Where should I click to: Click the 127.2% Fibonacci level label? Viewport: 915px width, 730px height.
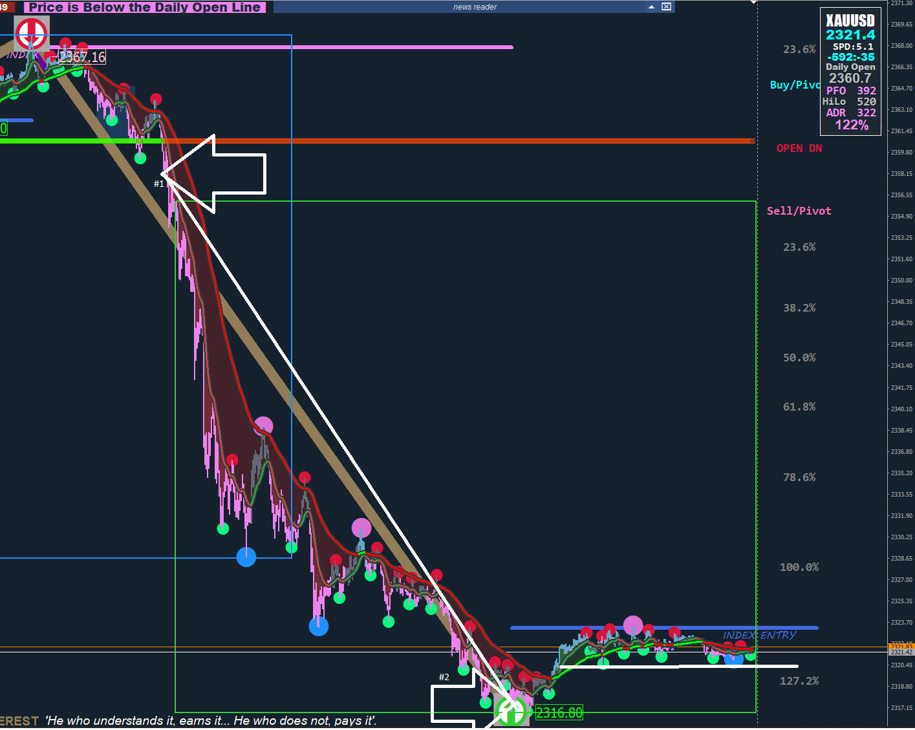[x=799, y=681]
